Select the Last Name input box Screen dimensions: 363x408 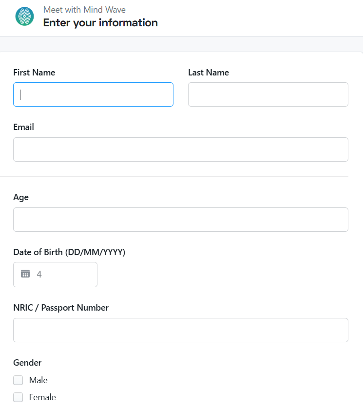click(268, 94)
